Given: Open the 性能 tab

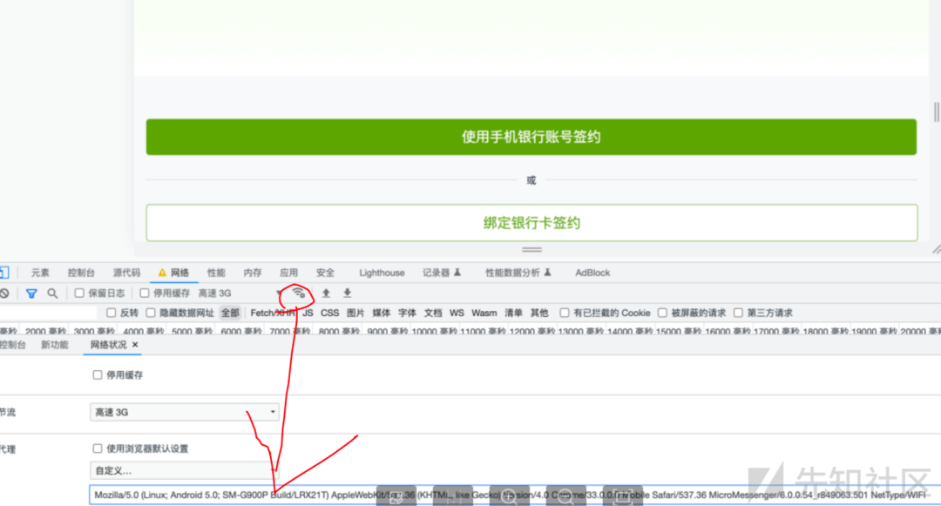Looking at the screenshot, I should tap(216, 273).
